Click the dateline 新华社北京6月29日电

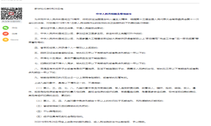[49, 9]
